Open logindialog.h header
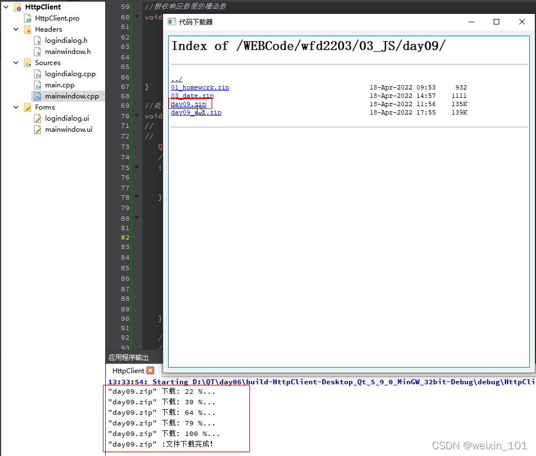 [66, 40]
